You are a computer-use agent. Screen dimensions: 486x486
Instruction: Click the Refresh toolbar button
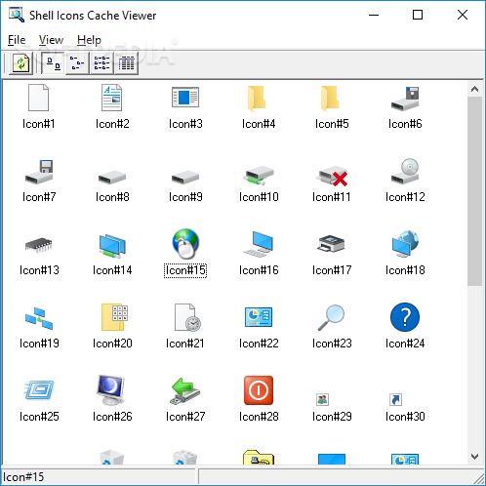20,63
